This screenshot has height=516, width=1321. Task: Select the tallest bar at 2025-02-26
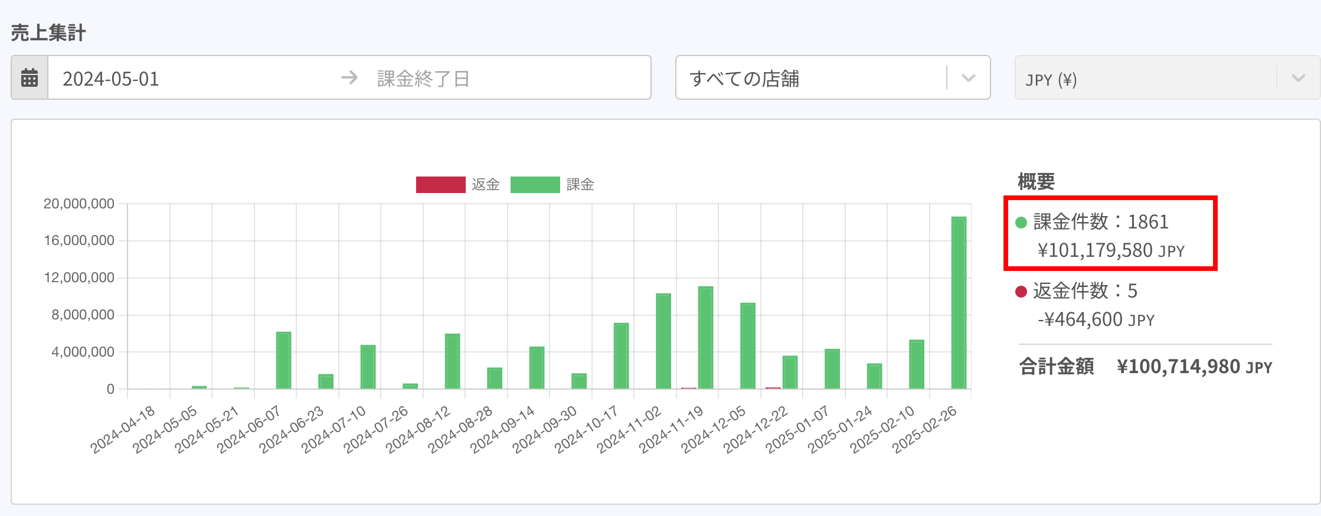point(959,303)
